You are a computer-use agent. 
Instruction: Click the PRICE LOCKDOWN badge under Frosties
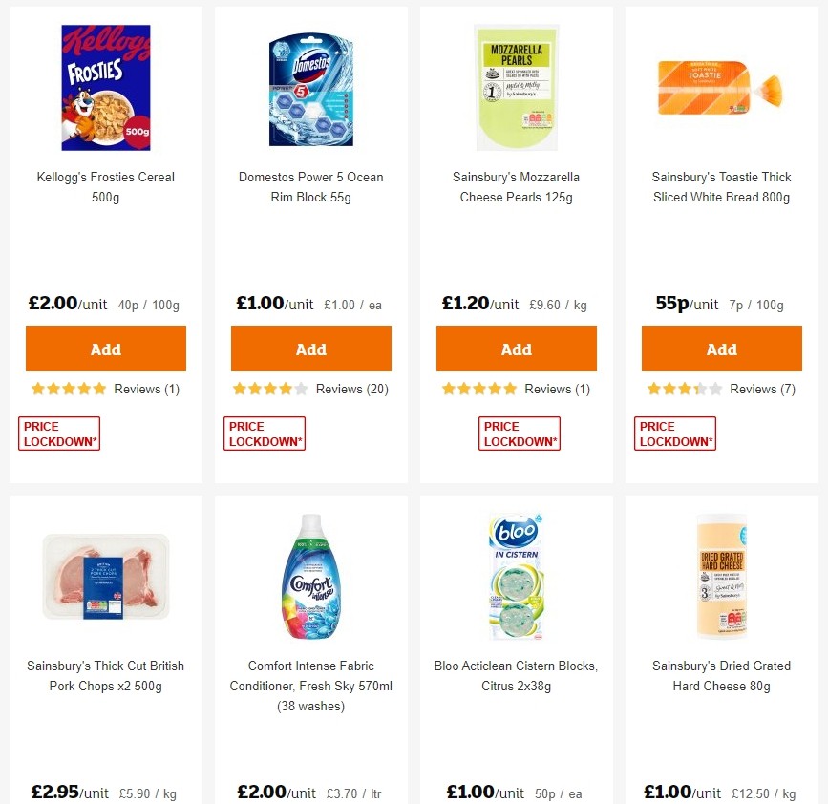58,433
